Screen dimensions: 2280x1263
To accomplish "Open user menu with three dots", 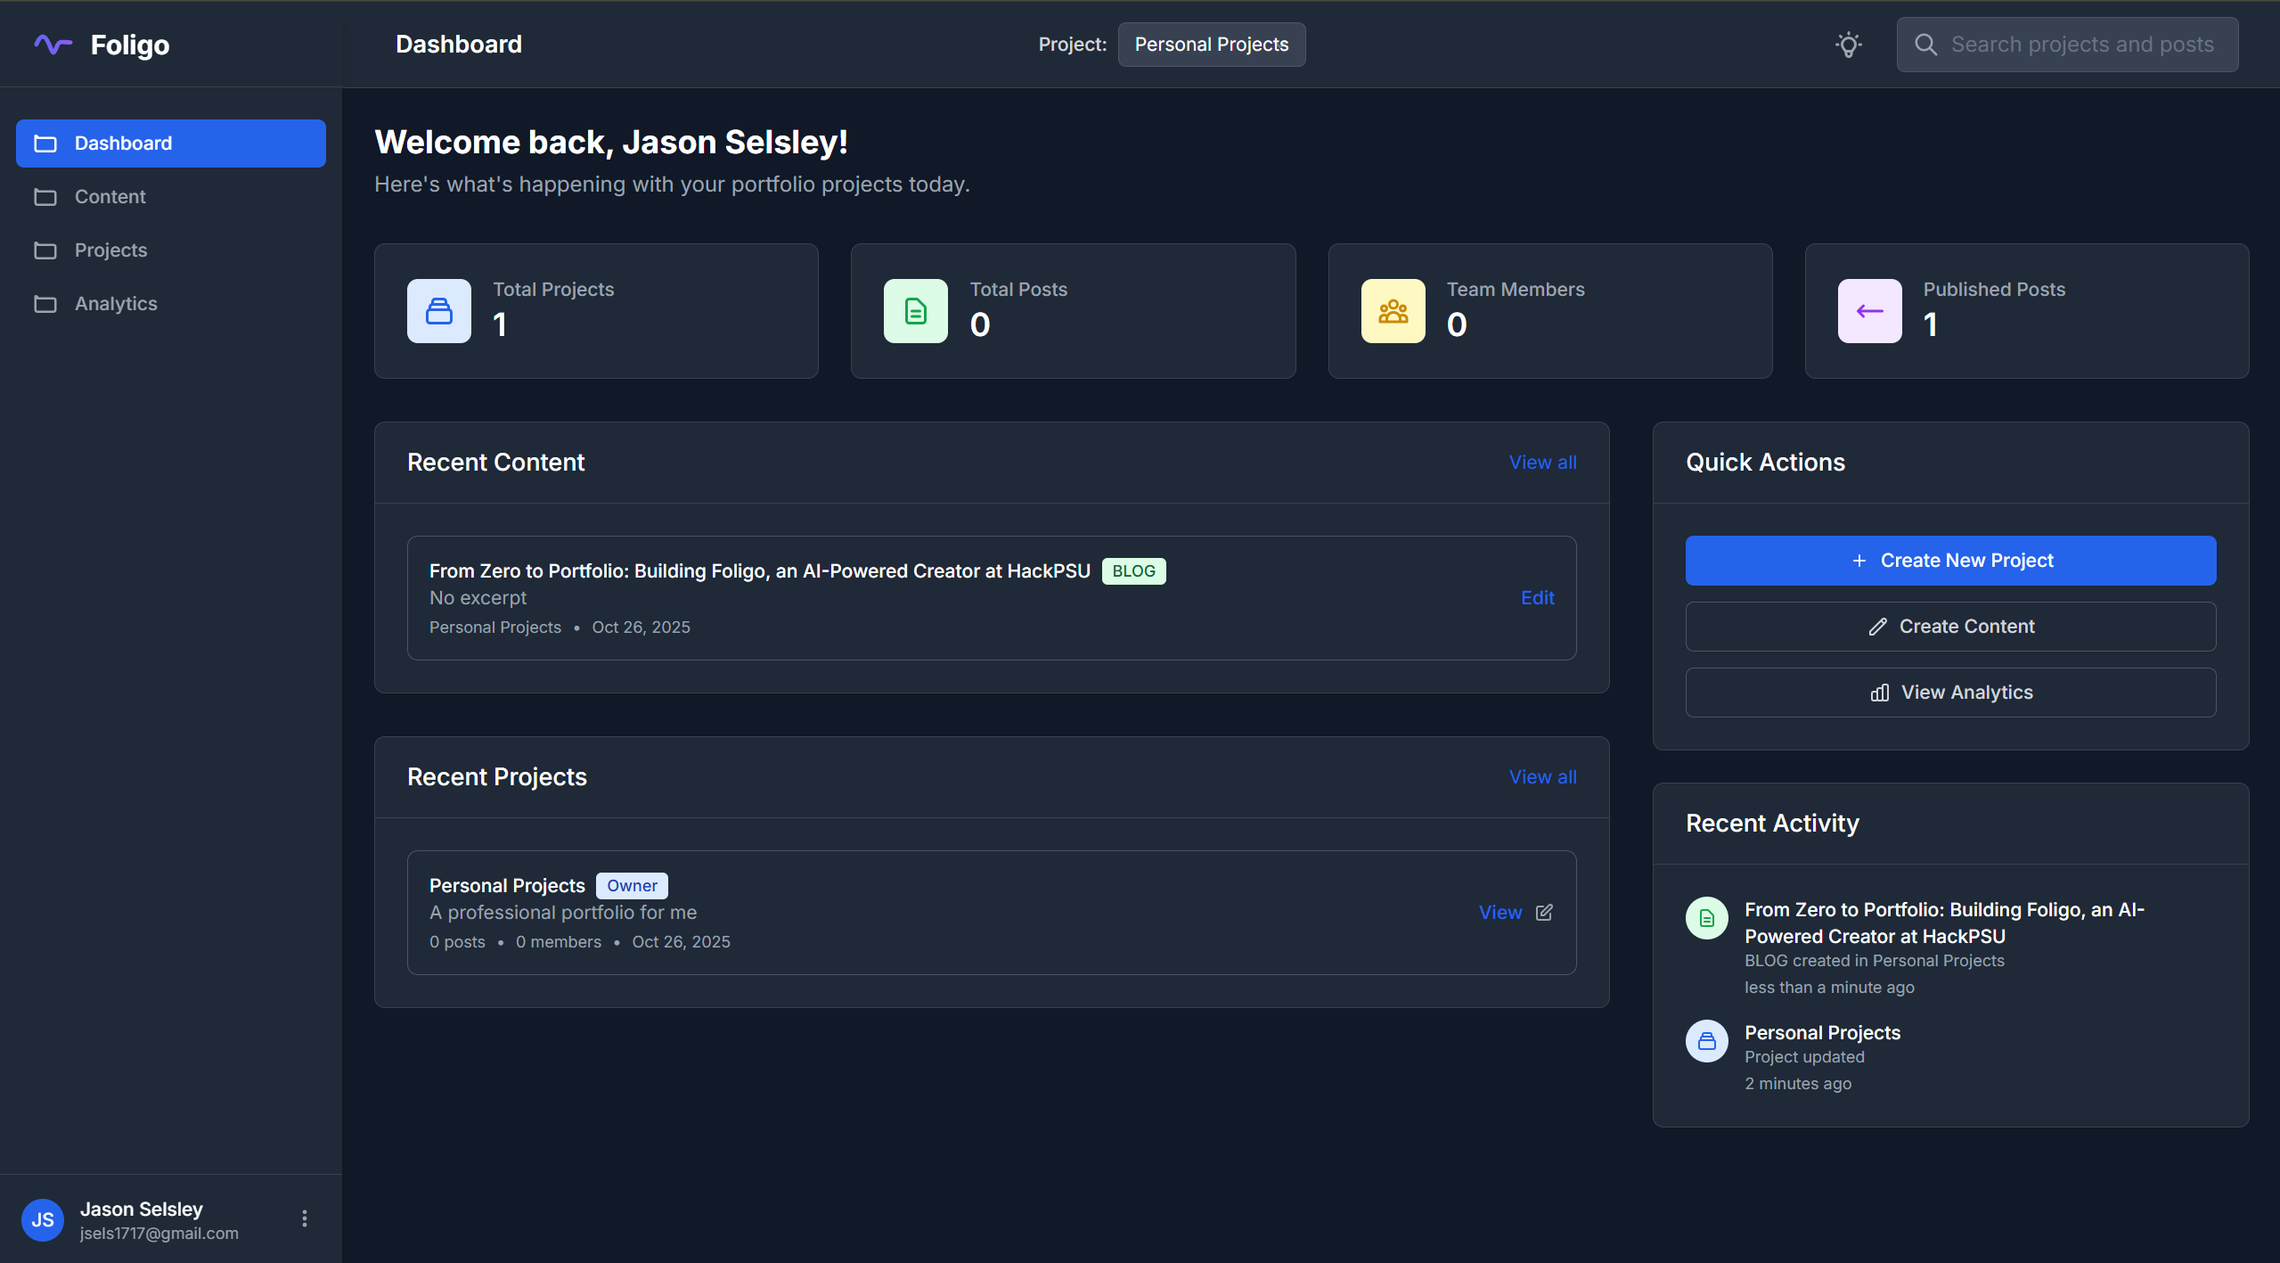I will point(305,1218).
